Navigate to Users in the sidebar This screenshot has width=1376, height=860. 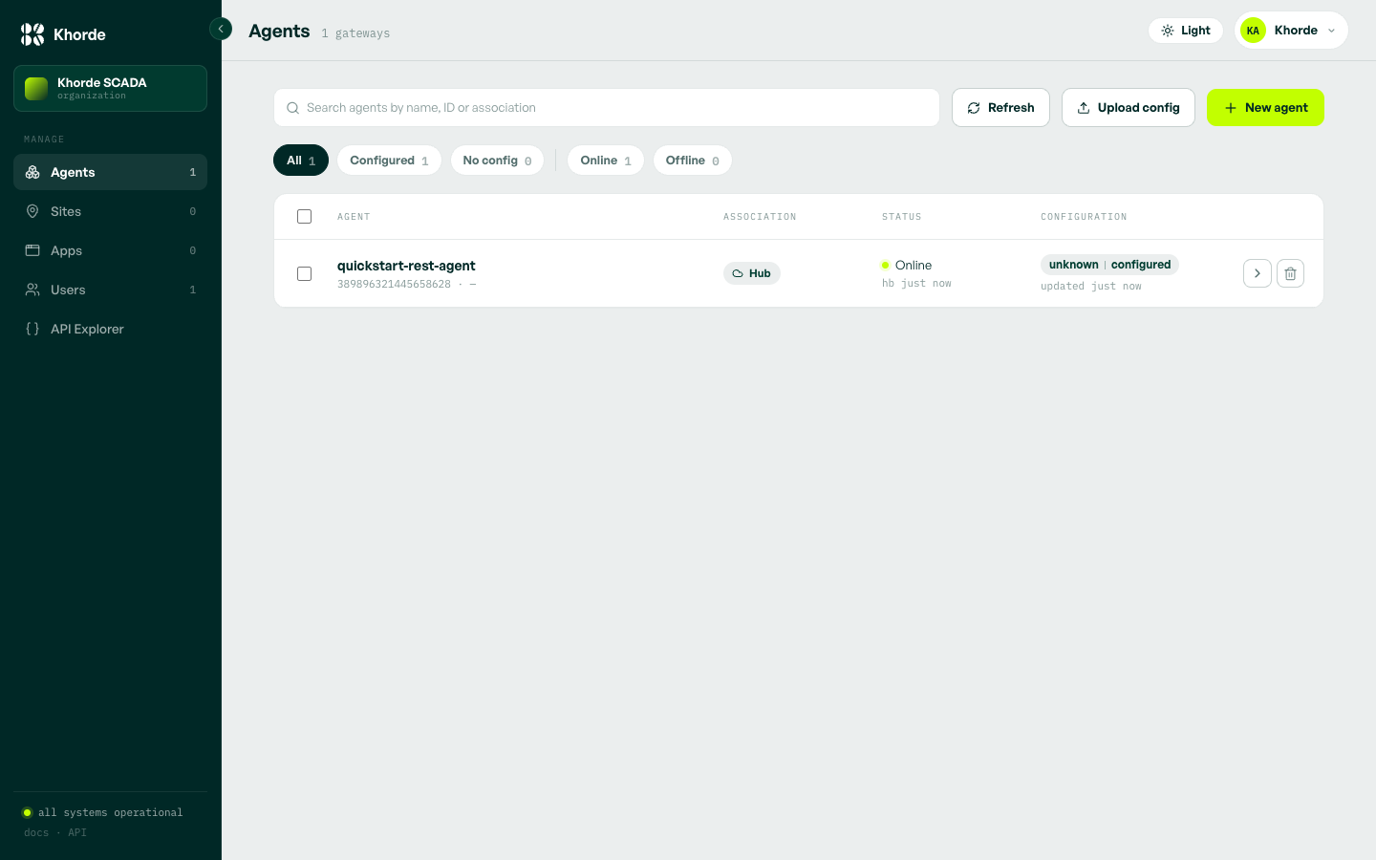coord(110,290)
